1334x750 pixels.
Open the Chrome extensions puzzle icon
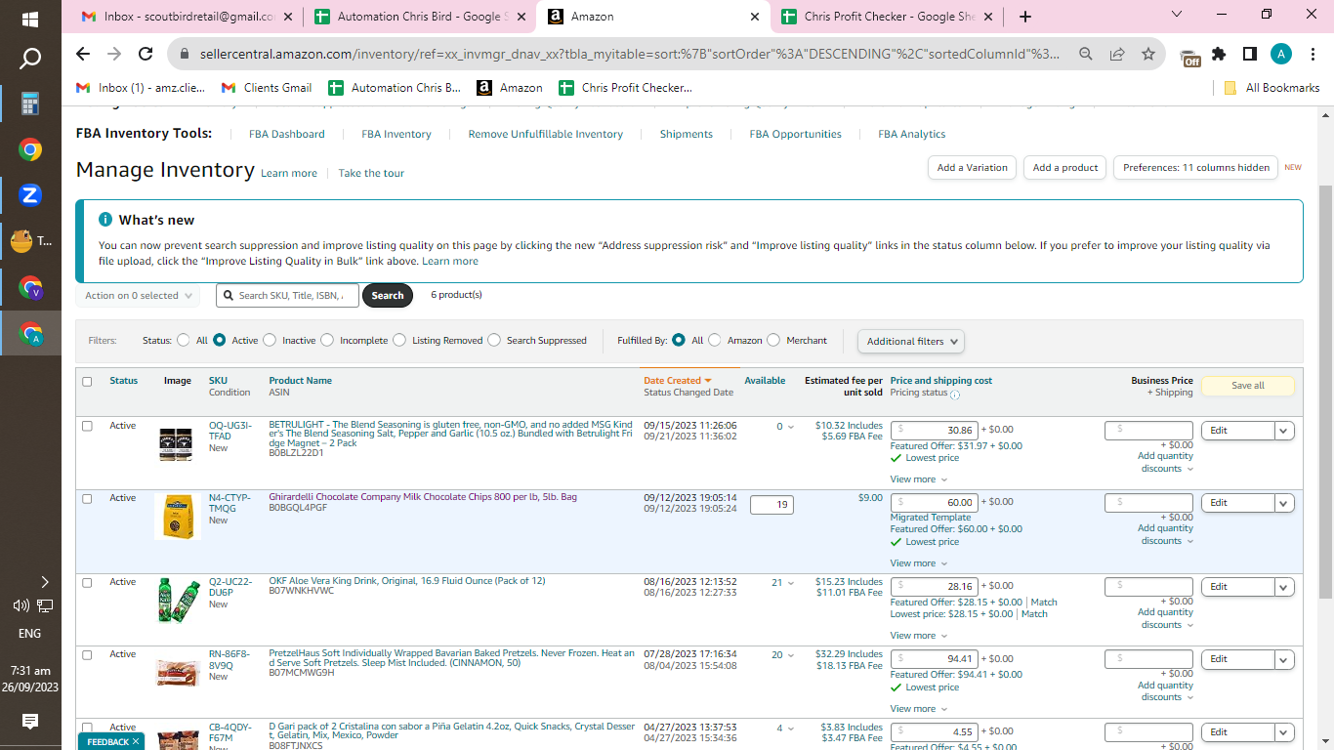click(1219, 55)
